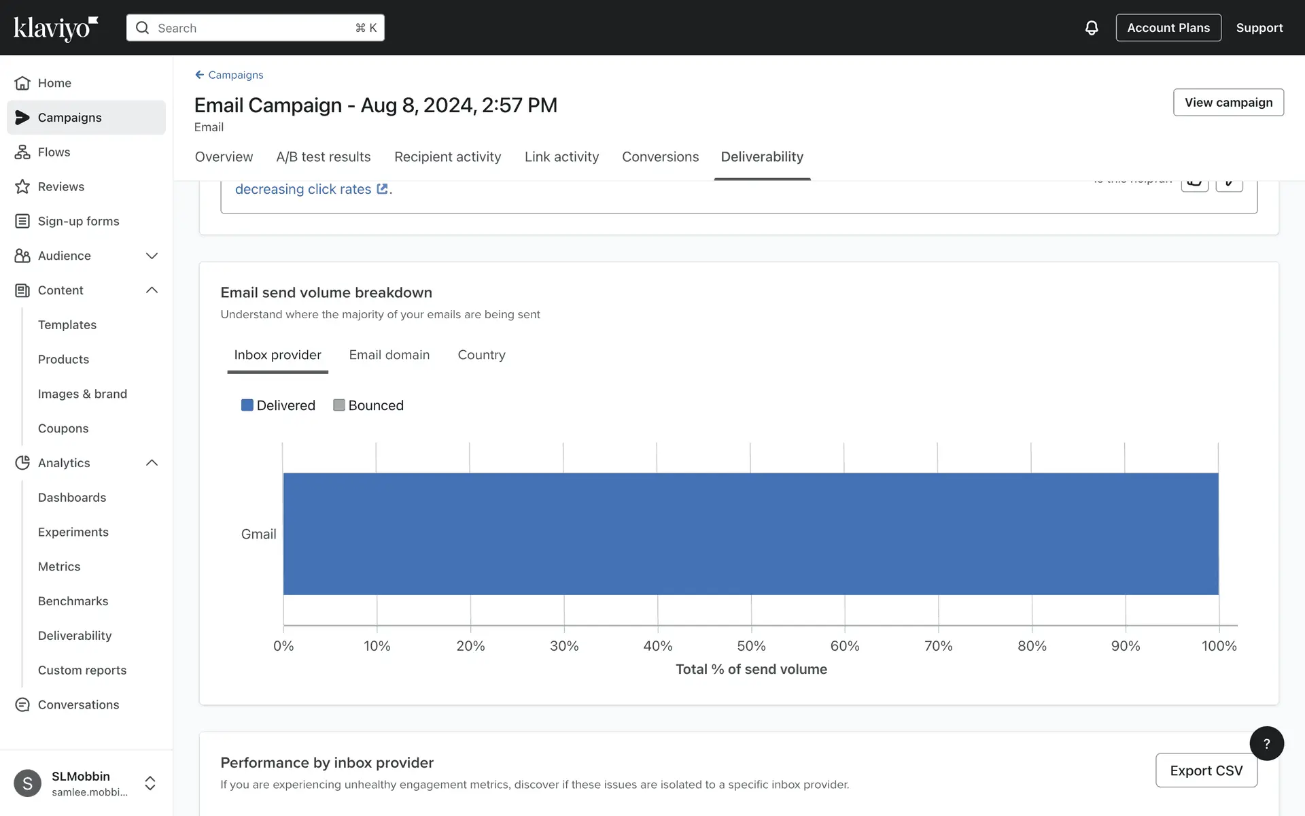Click the Conversations chat icon
The height and width of the screenshot is (816, 1305).
[x=22, y=704]
